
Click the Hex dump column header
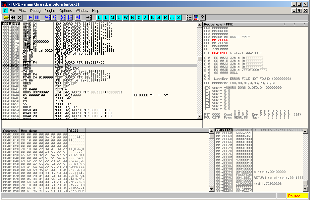click(x=43, y=131)
